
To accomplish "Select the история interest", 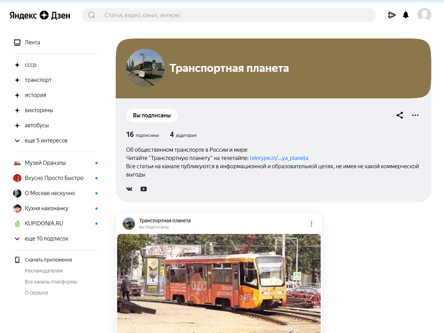I will [x=36, y=95].
